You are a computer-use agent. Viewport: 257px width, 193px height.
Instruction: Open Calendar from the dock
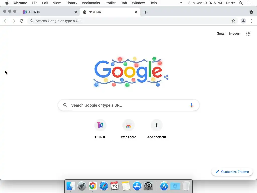pyautogui.click(x=115, y=186)
